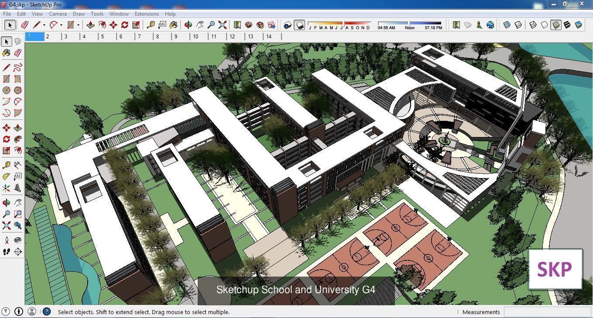The width and height of the screenshot is (593, 318).
Task: Select the Walk tool in the left toolbar
Action: (x=7, y=251)
